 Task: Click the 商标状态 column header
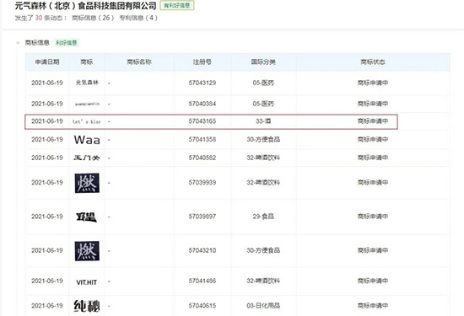[373, 62]
